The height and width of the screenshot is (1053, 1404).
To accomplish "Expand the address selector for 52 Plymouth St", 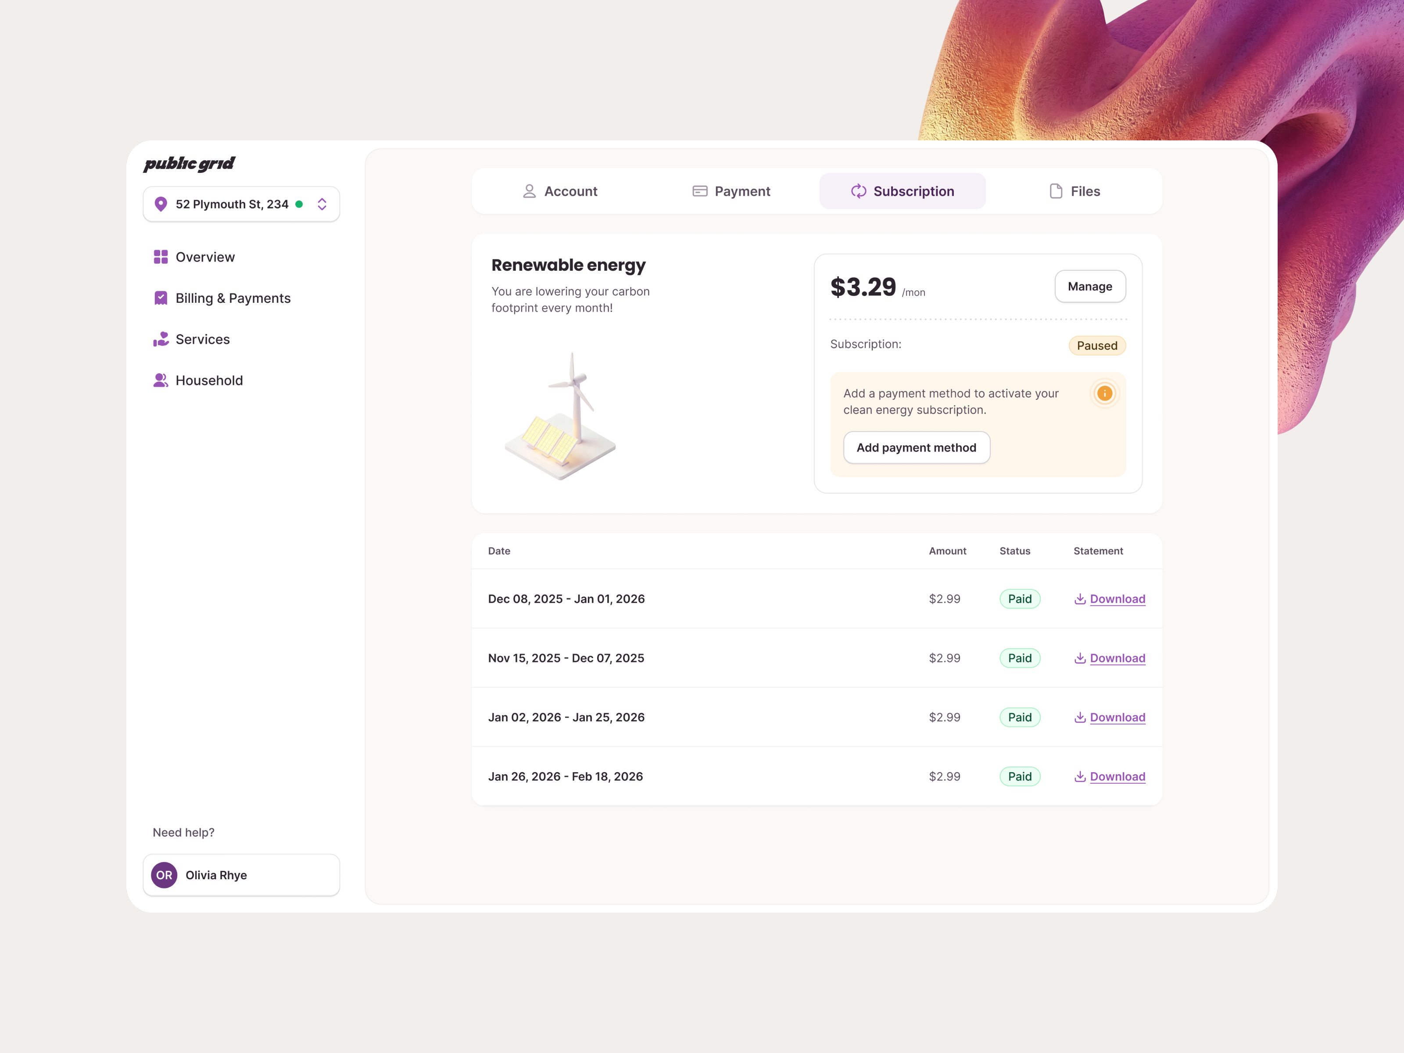I will coord(322,204).
